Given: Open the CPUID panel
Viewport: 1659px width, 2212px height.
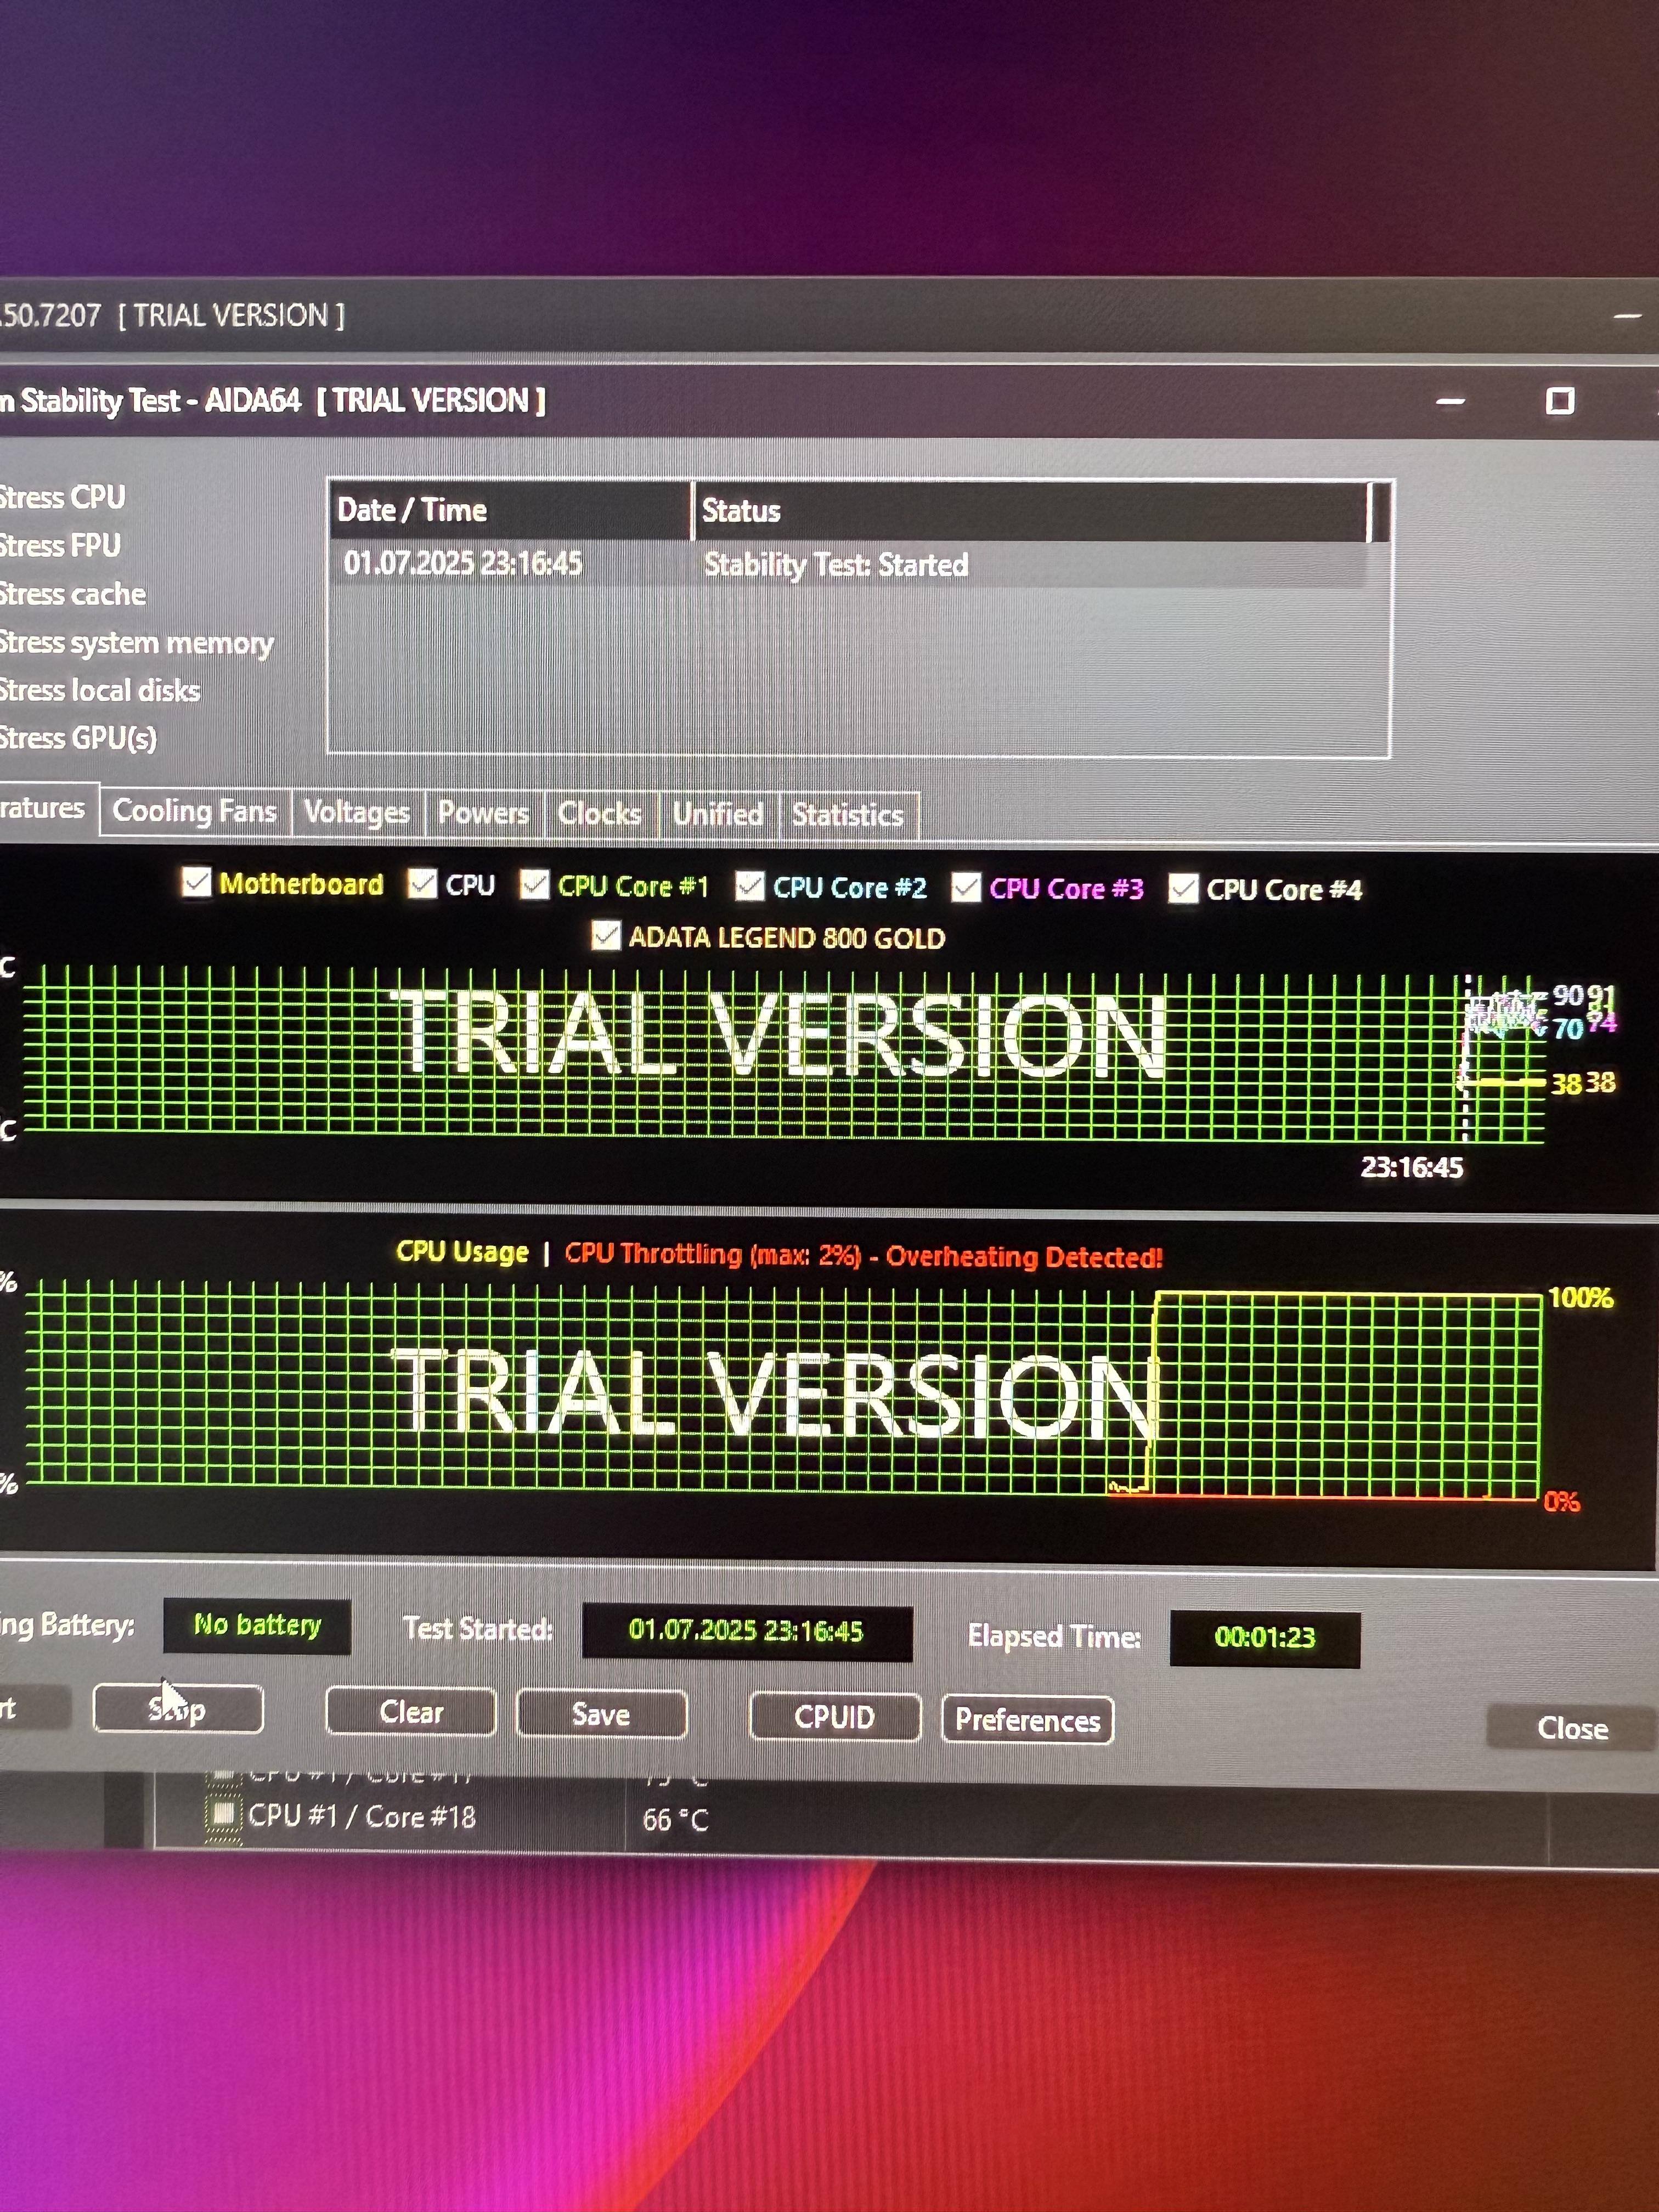Looking at the screenshot, I should coord(834,1717).
